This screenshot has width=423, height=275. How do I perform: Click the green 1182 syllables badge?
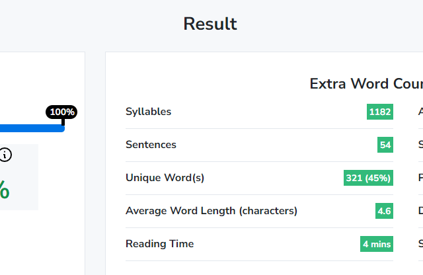click(380, 112)
